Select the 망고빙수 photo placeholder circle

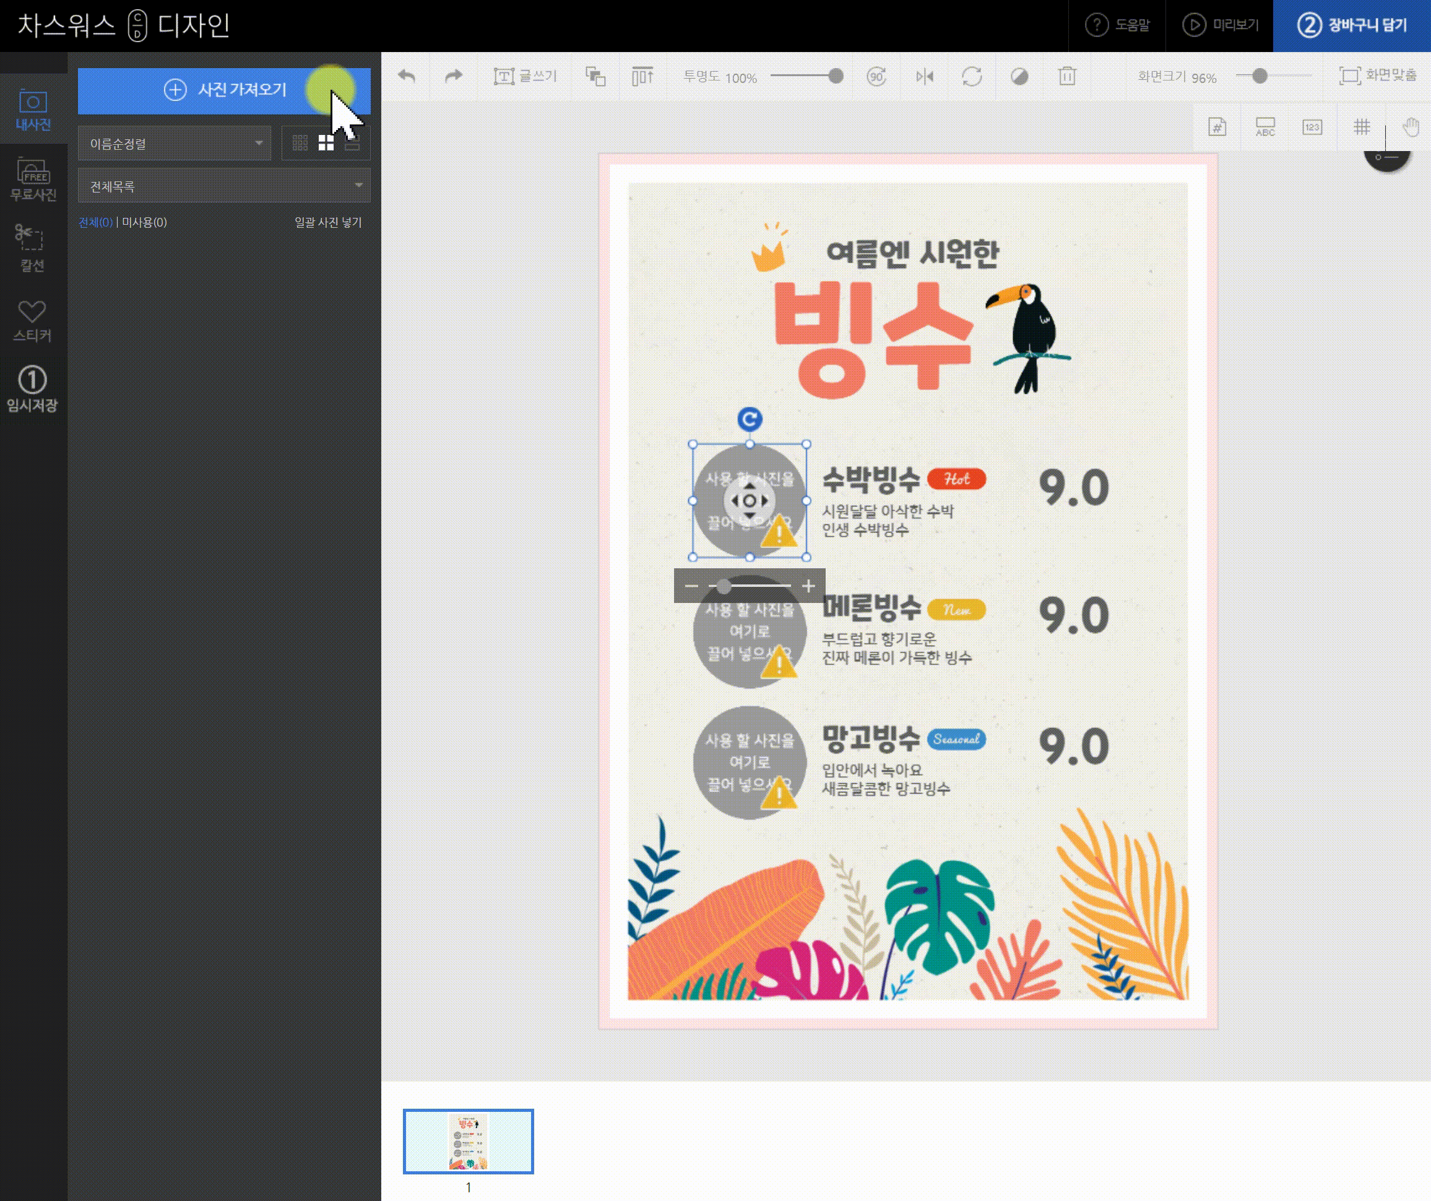[x=750, y=762]
